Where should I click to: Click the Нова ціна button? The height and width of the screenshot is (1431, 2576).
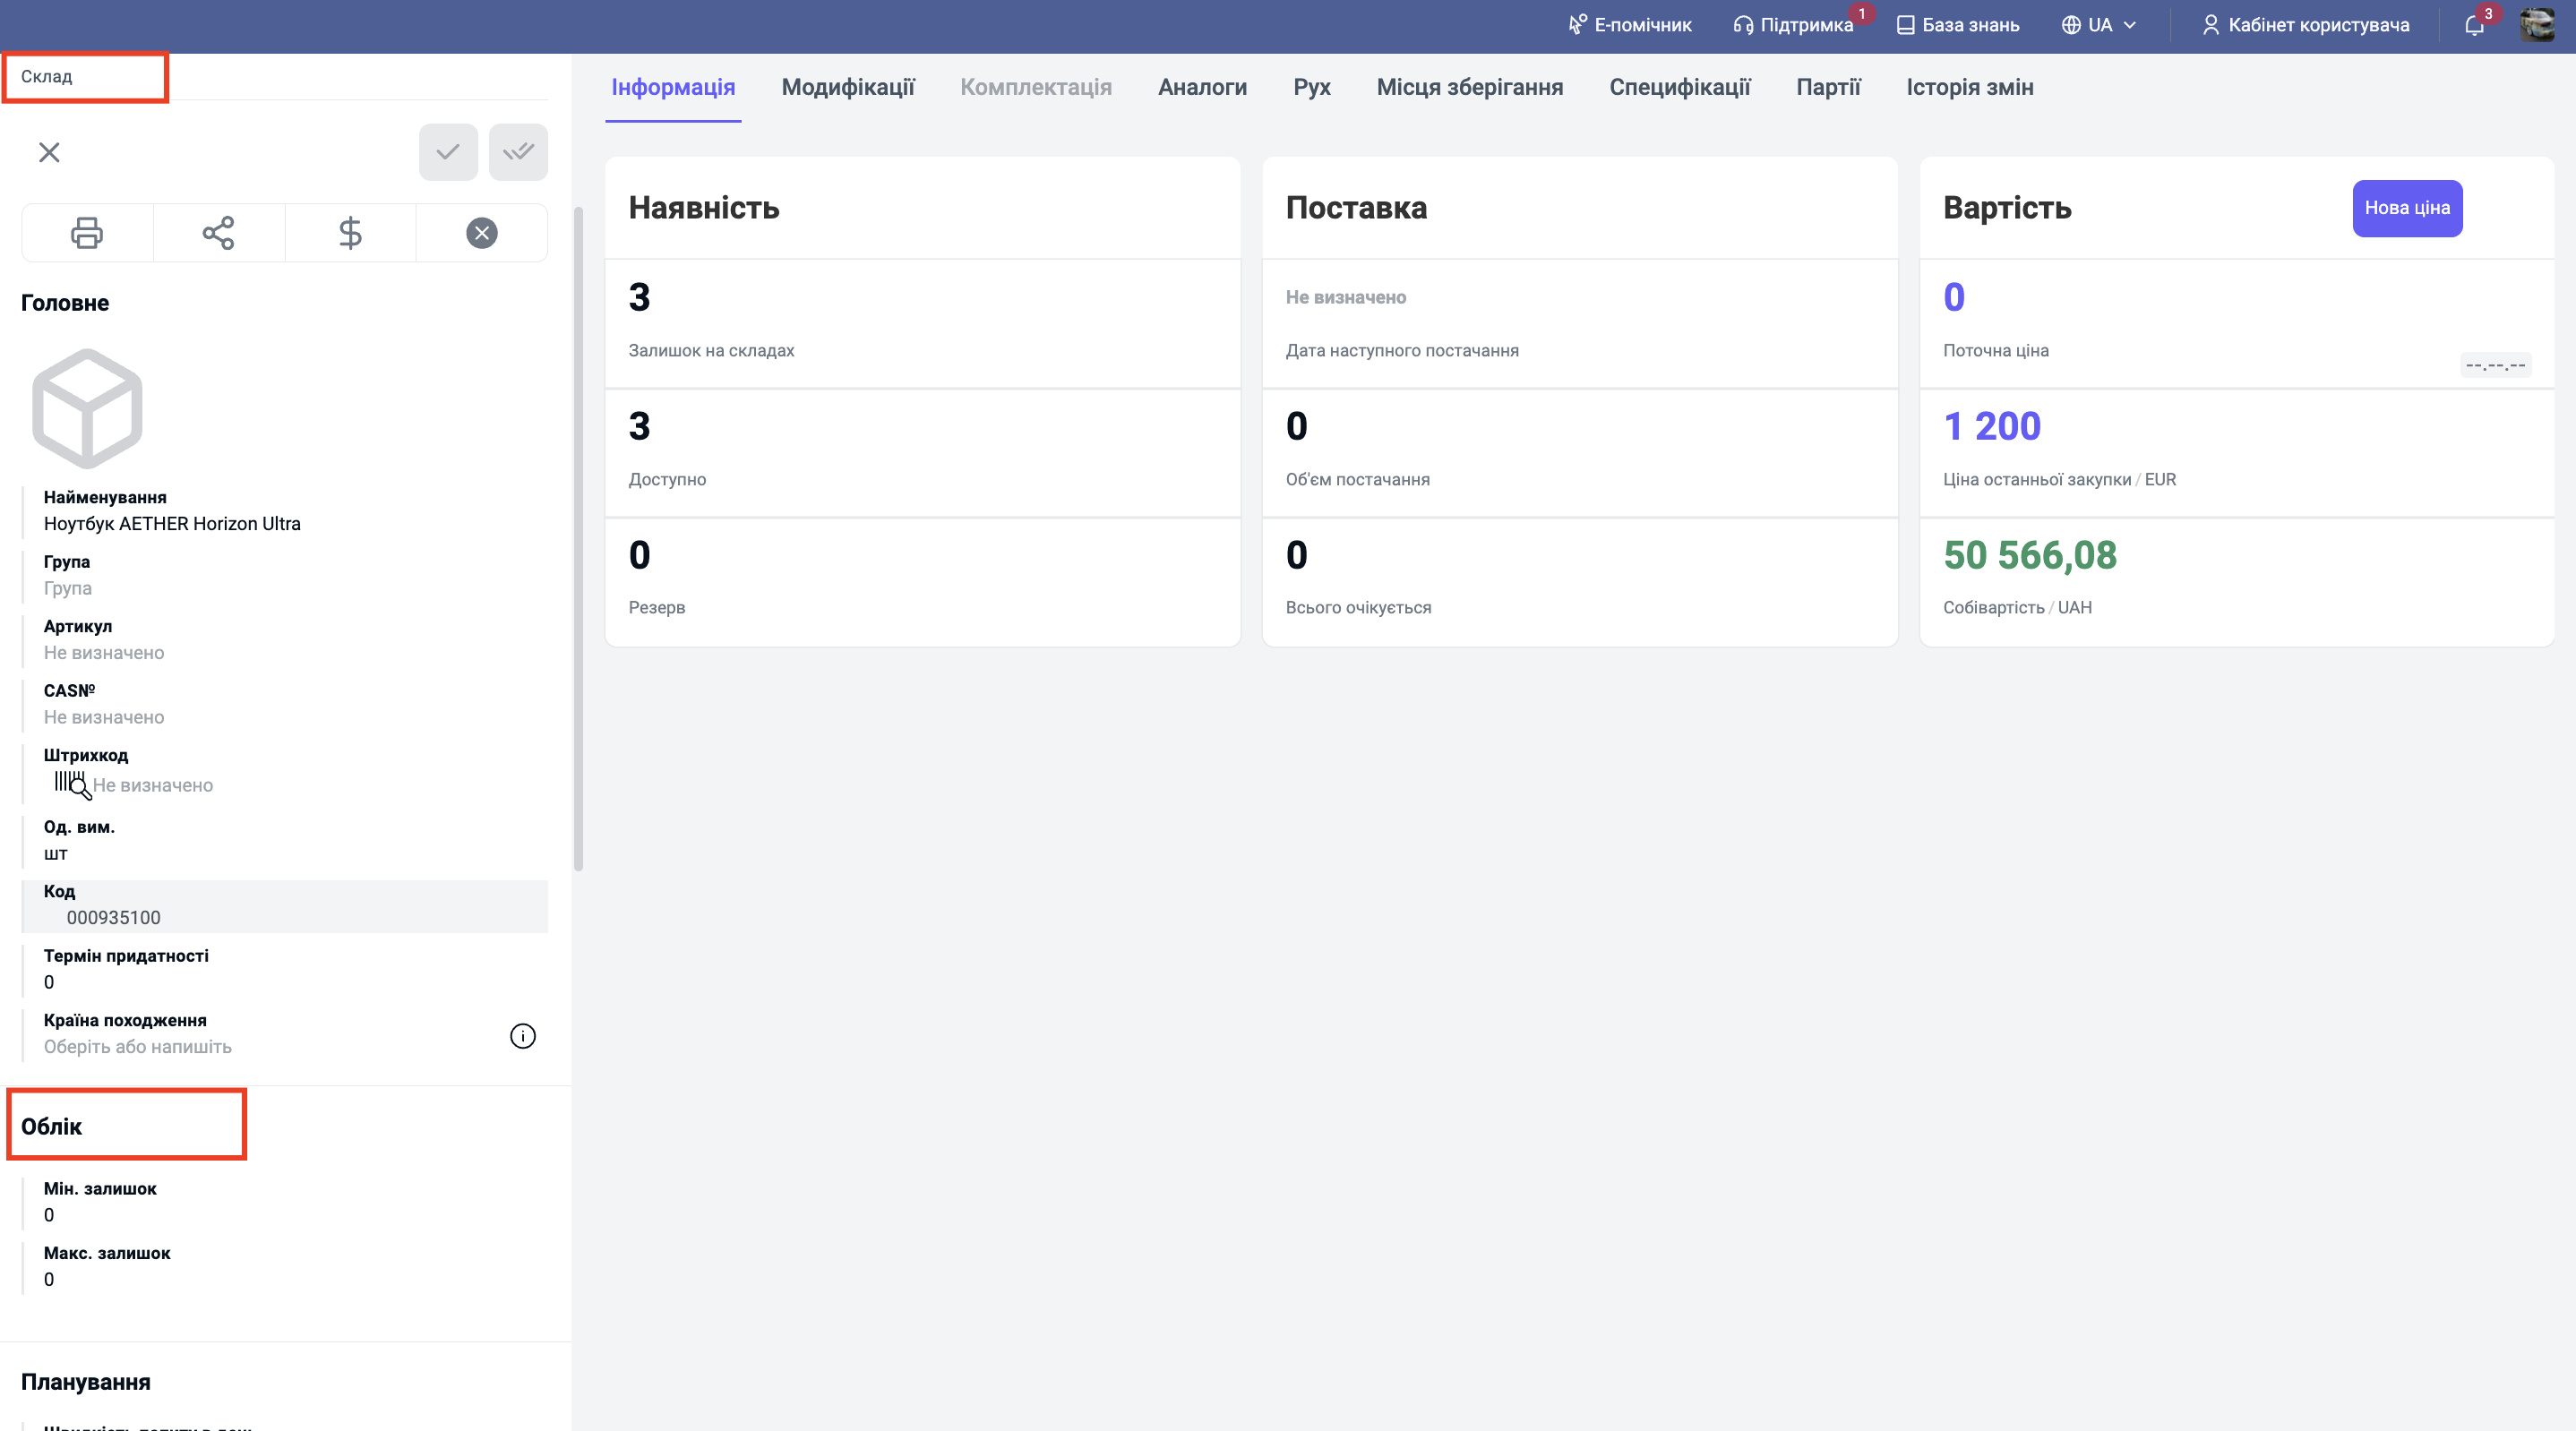click(2406, 208)
